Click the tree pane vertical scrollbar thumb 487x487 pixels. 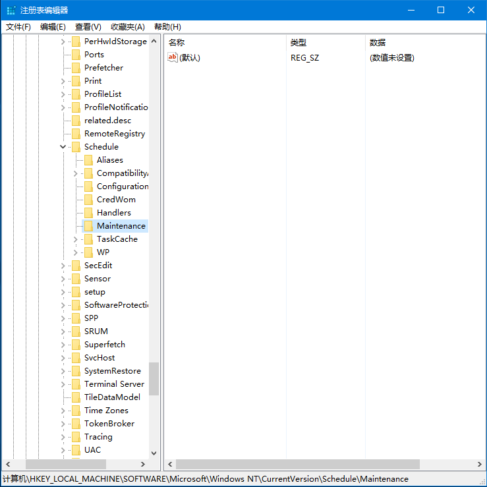tap(154, 379)
